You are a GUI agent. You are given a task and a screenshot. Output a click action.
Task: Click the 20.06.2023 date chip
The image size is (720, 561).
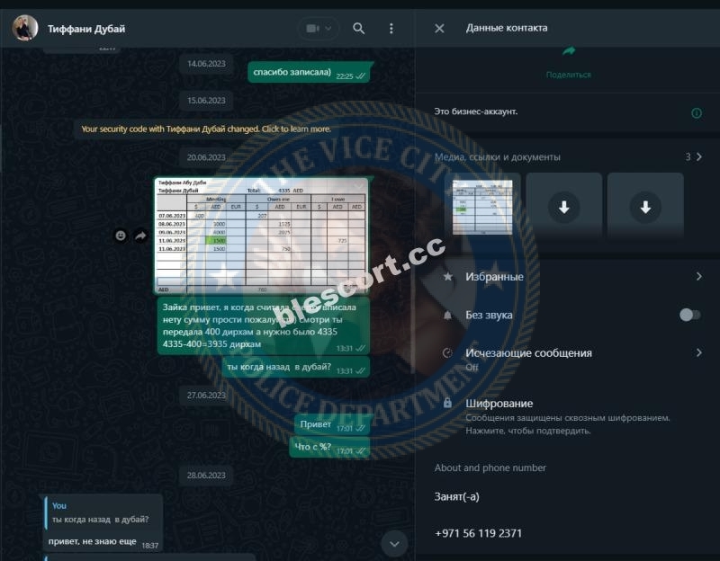click(x=206, y=157)
